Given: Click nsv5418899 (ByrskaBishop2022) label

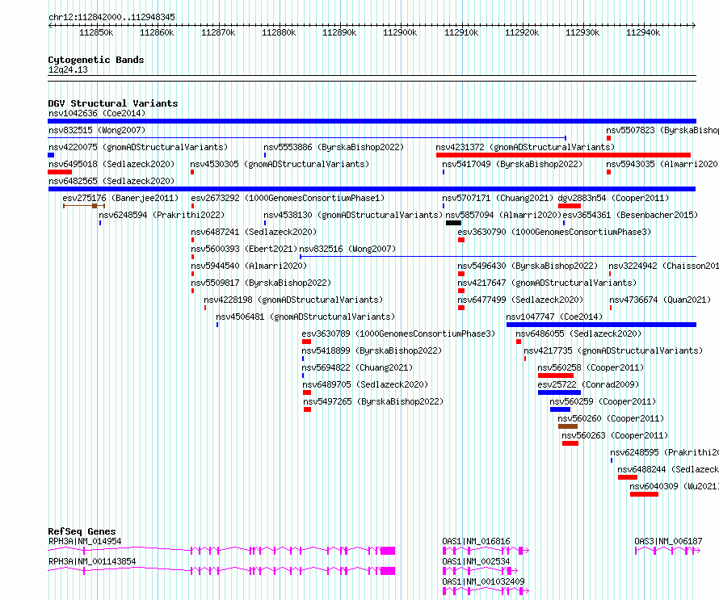Looking at the screenshot, I should [372, 350].
